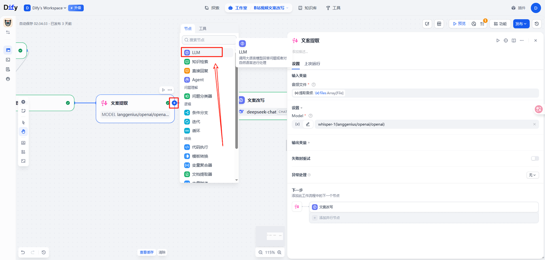Viewport: 545px width, 260px height.
Task: Expand the 异常处理 dropdown set to 无
Action: pos(533,175)
